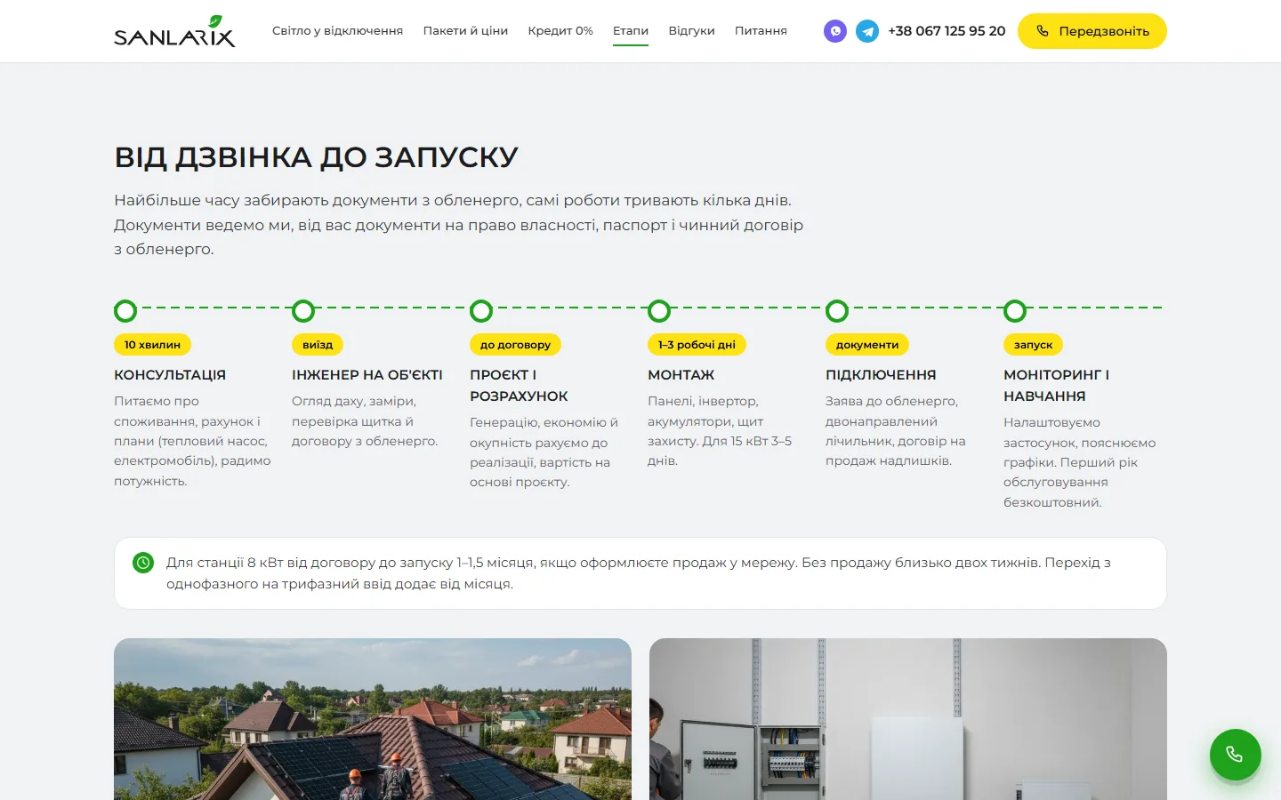Open the electrical panel and battery photo
This screenshot has height=800, width=1281.
coord(908,719)
